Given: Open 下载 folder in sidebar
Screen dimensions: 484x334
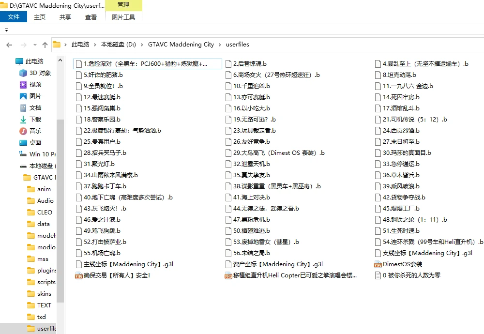Looking at the screenshot, I should coord(30,120).
